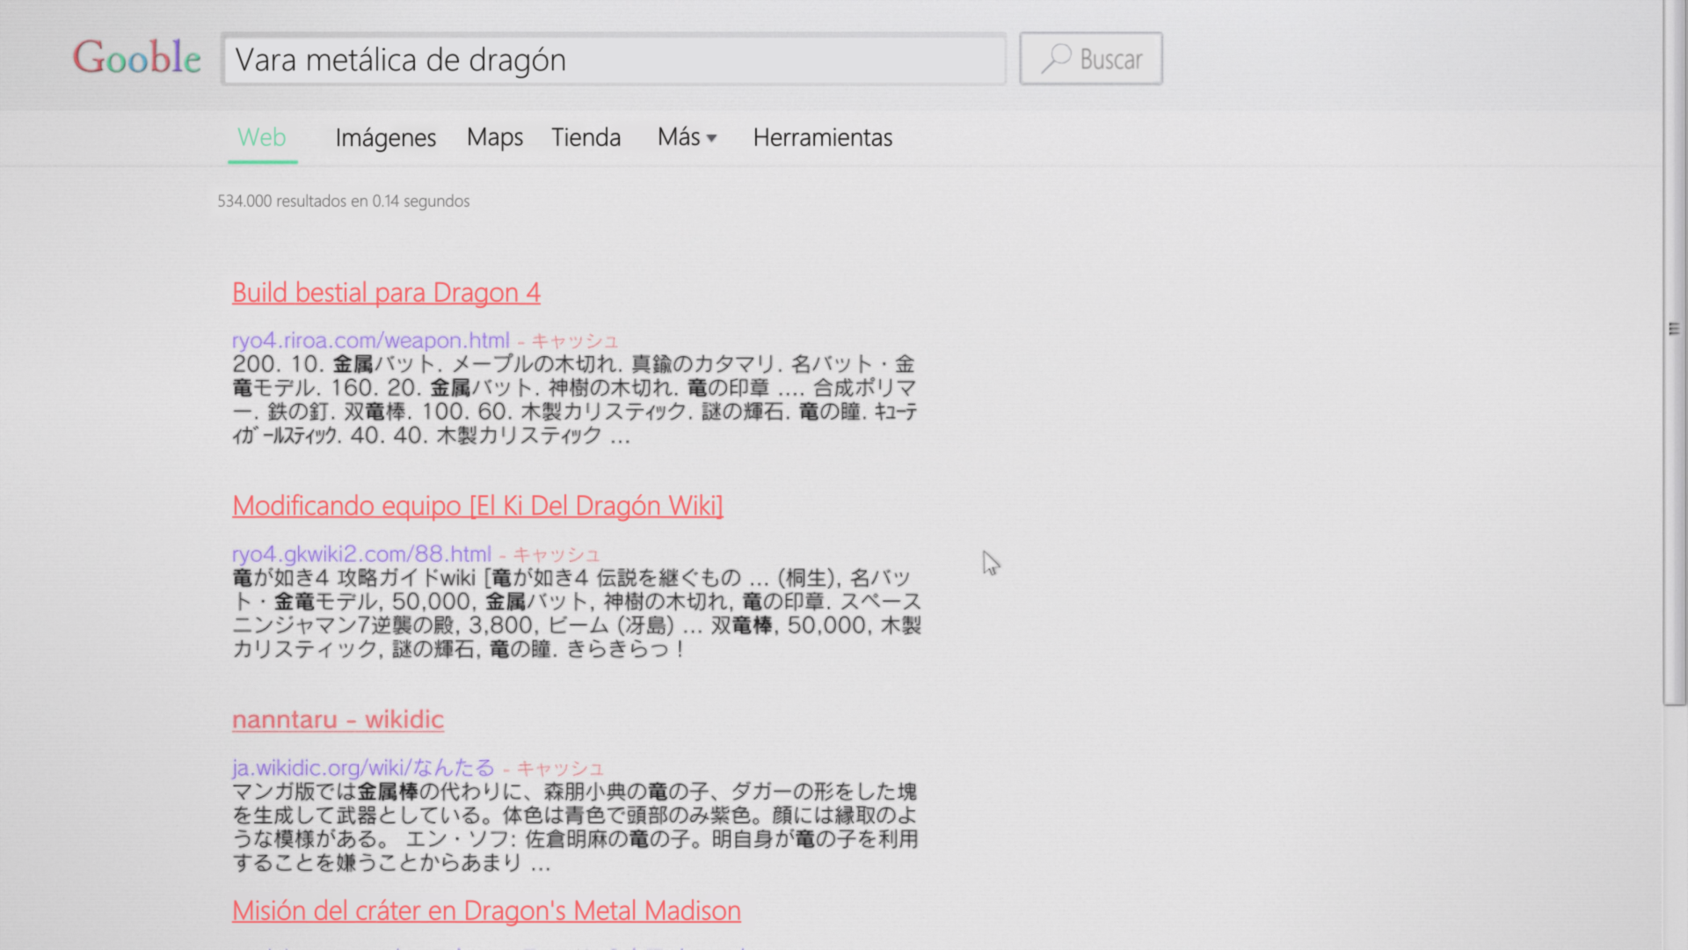1688x950 pixels.
Task: Open cached version of ryo4.riroa.com result
Action: [x=574, y=341]
